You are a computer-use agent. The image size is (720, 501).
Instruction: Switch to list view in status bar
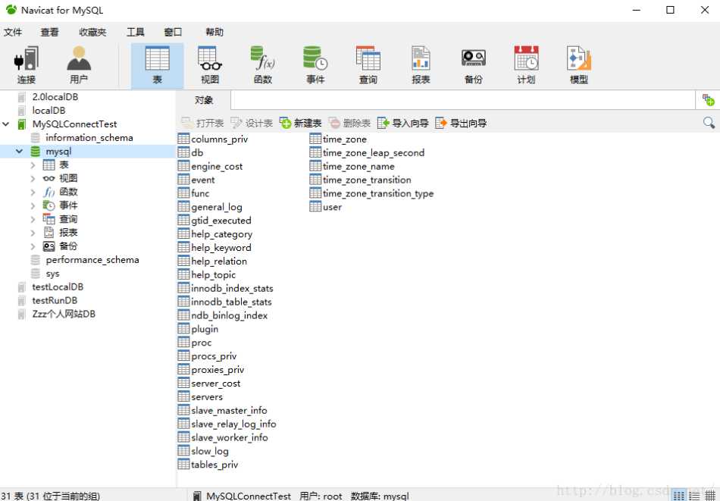click(x=694, y=496)
